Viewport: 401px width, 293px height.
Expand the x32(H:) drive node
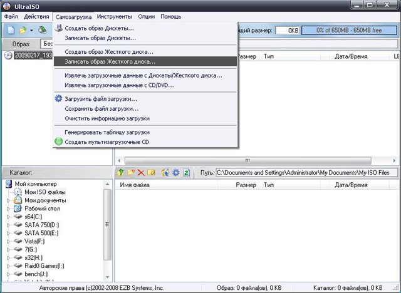8,258
